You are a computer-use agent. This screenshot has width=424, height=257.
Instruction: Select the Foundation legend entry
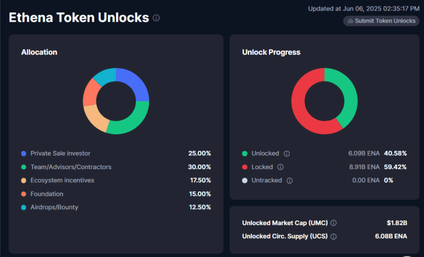[x=47, y=194]
